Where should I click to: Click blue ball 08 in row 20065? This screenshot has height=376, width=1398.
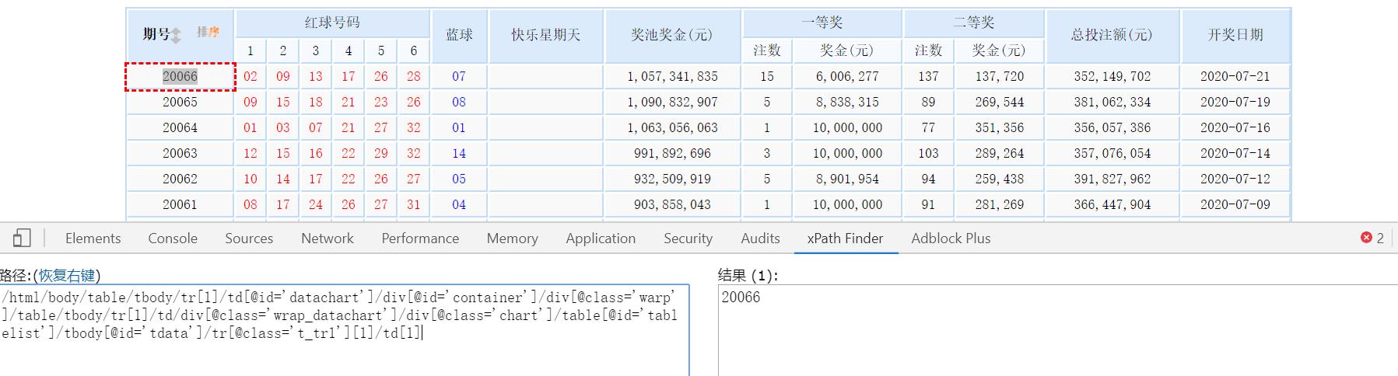459,102
